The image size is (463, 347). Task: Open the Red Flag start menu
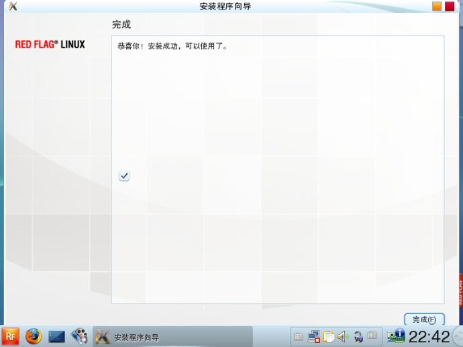[11, 336]
